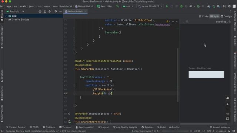Open Search Everywhere magnifier icon
Viewport: 237px width, 133px height.
tap(224, 6)
